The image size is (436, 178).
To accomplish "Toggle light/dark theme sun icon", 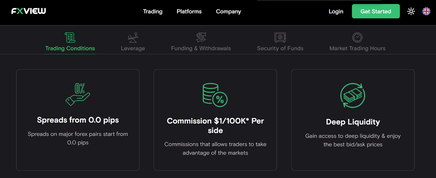I will click(x=411, y=11).
